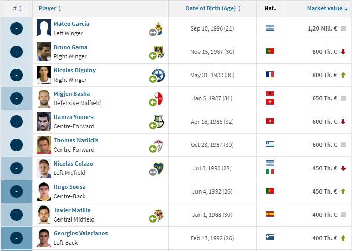The width and height of the screenshot is (352, 251).
Task: Open Georgios Valerianos' player profile link
Action: 81,233
